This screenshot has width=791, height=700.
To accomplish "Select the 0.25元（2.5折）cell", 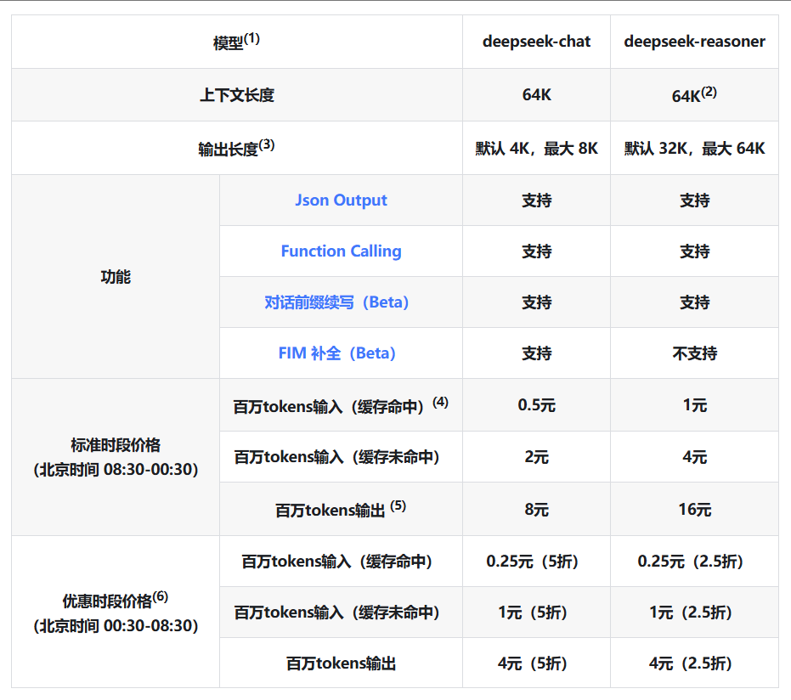I will [694, 562].
